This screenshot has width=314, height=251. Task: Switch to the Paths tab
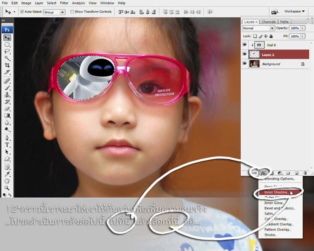click(x=284, y=22)
